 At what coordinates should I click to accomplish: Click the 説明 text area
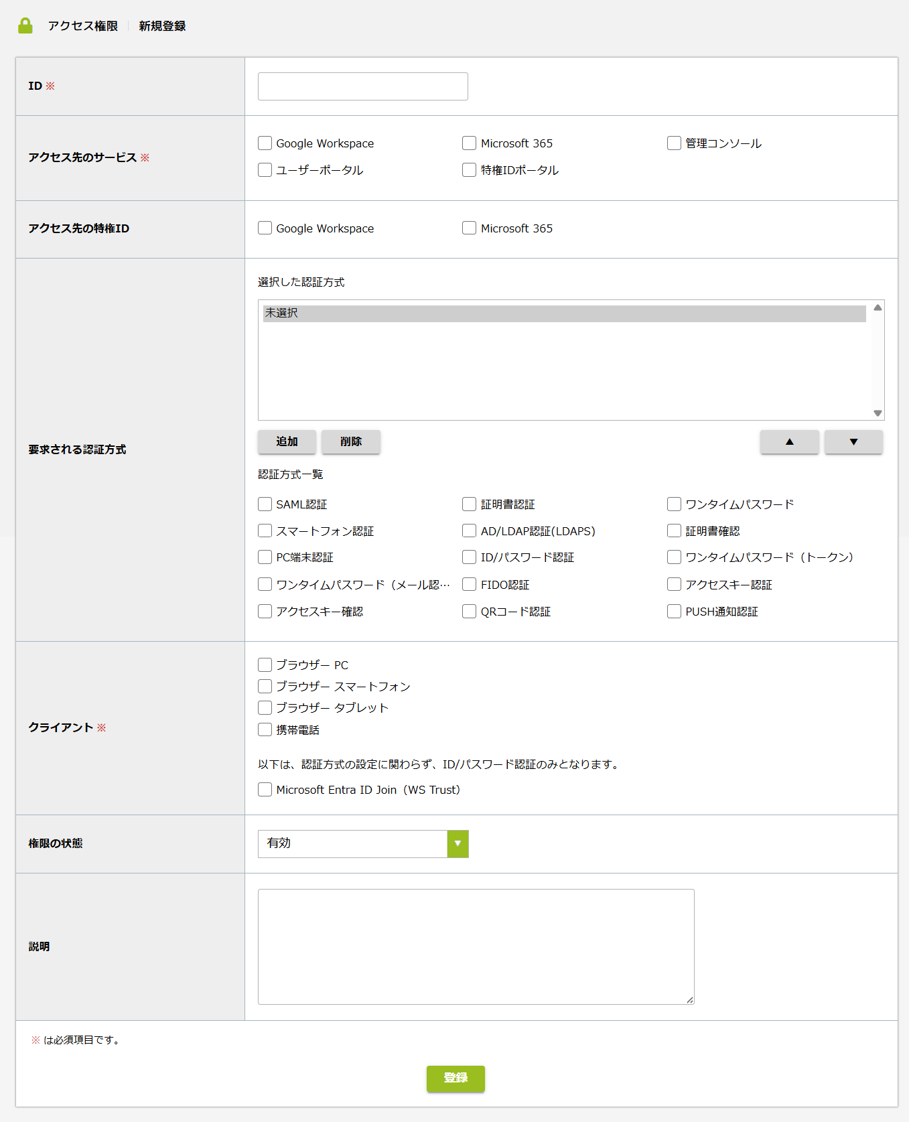pos(476,946)
